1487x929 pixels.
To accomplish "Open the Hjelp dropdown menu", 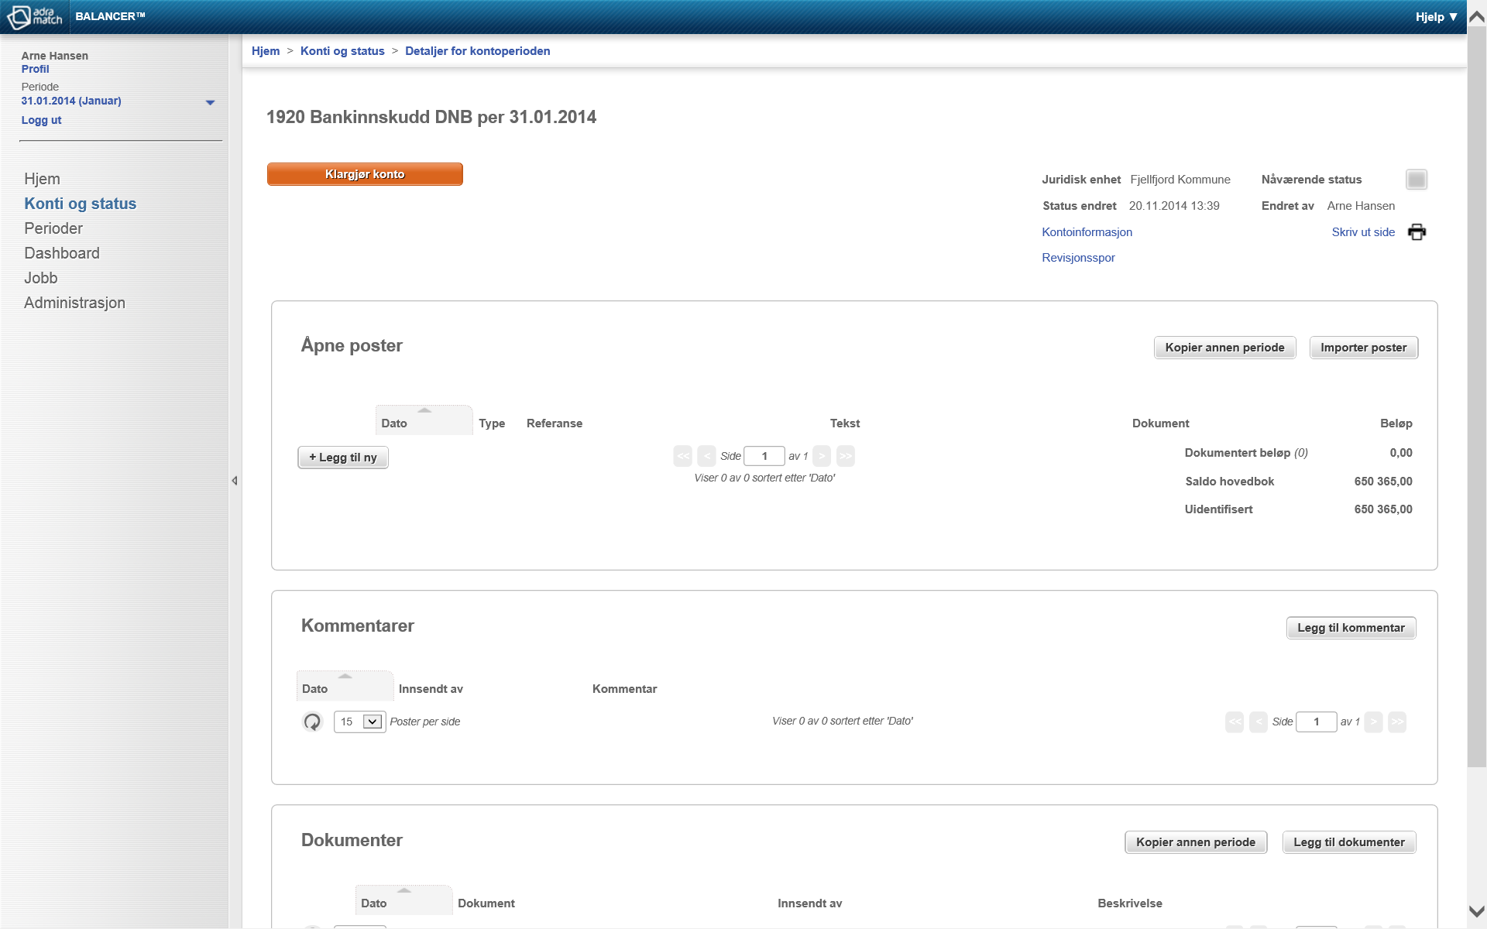I will tap(1437, 16).
